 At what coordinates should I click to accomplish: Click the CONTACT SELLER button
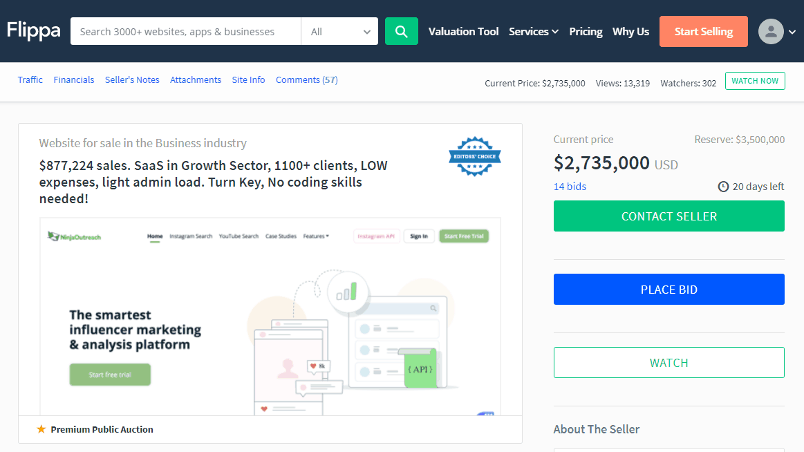(669, 216)
